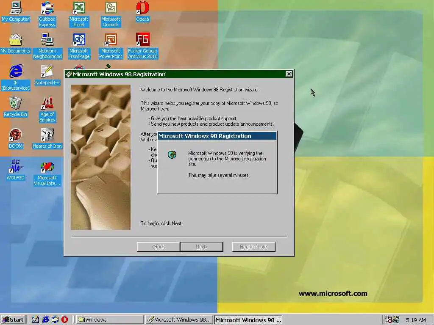Open the FG Antivirus 2010 desktop icon
The image size is (434, 325).
[142, 46]
